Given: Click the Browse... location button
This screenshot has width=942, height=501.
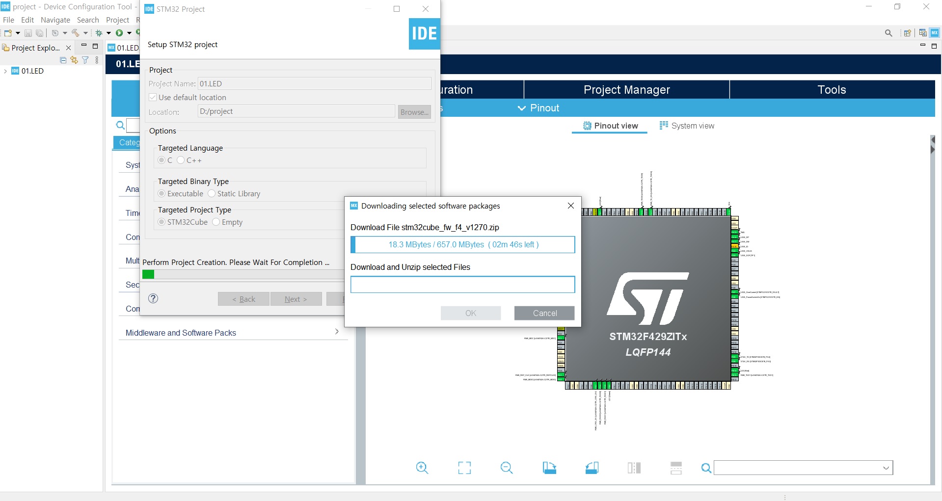Looking at the screenshot, I should coord(414,112).
